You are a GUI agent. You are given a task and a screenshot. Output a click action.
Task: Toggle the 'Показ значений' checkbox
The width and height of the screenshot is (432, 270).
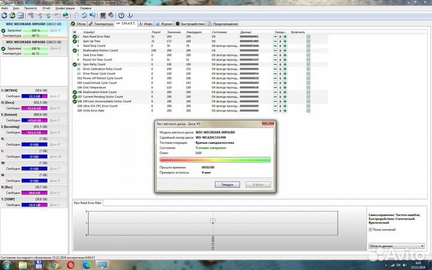pyautogui.click(x=371, y=229)
